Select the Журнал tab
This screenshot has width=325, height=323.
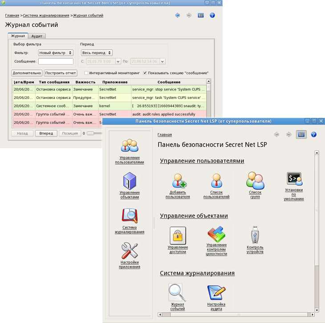tap(18, 36)
